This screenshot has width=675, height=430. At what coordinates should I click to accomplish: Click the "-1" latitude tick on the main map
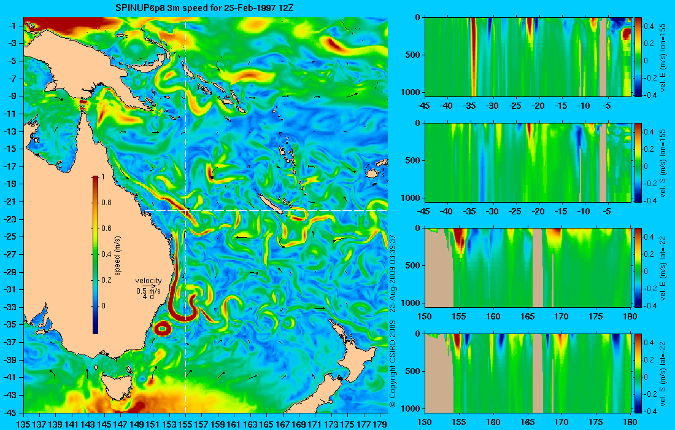[x=12, y=26]
